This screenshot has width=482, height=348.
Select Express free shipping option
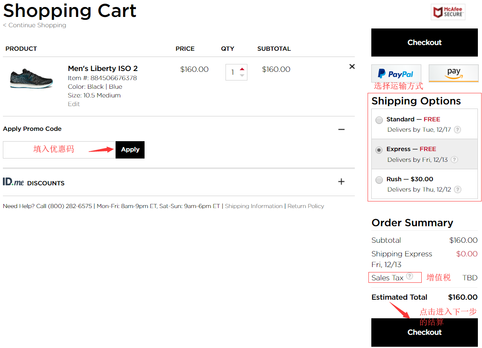tap(379, 150)
